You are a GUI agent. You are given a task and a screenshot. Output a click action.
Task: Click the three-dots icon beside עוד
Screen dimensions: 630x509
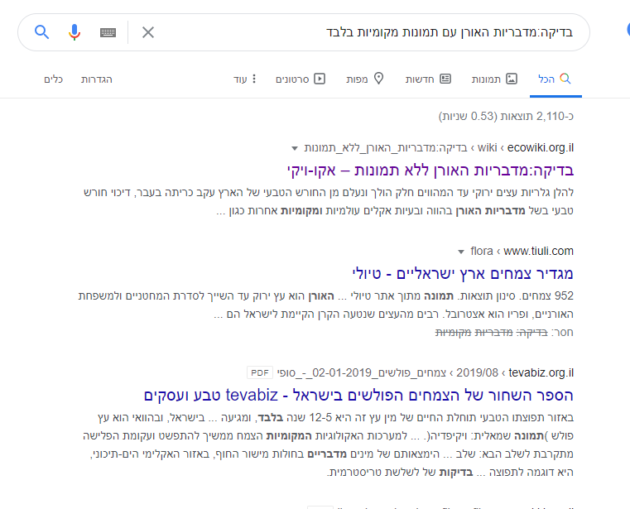[x=254, y=79]
